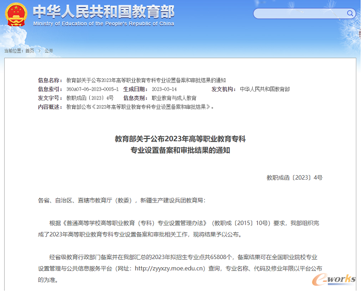Image resolution: width=361 pixels, height=291 pixels.
Task: Click the English Ministry of Education subtitle
Action: (x=104, y=24)
